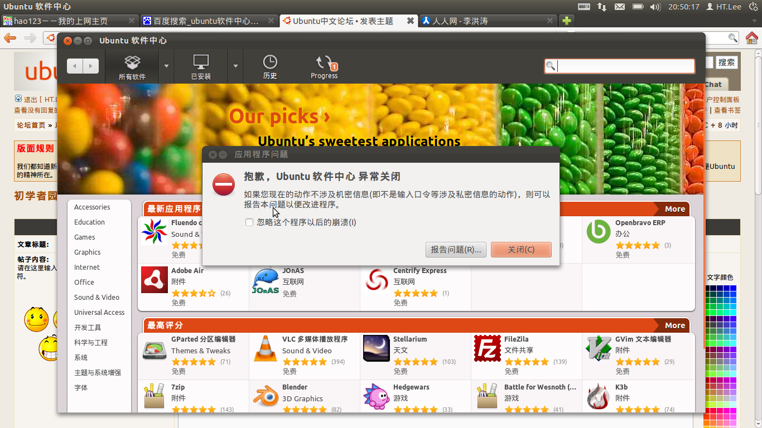This screenshot has width=762, height=428.
Task: Open the GVim text editor icon
Action: pos(599,348)
